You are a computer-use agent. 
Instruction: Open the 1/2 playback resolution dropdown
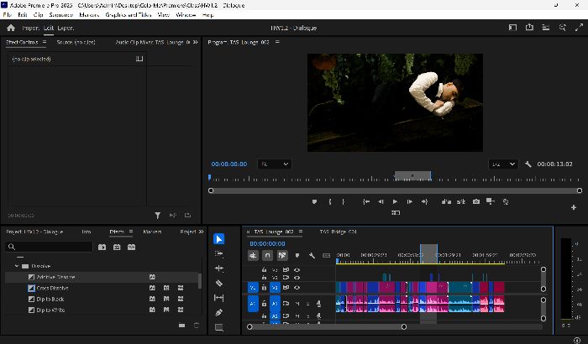(503, 164)
